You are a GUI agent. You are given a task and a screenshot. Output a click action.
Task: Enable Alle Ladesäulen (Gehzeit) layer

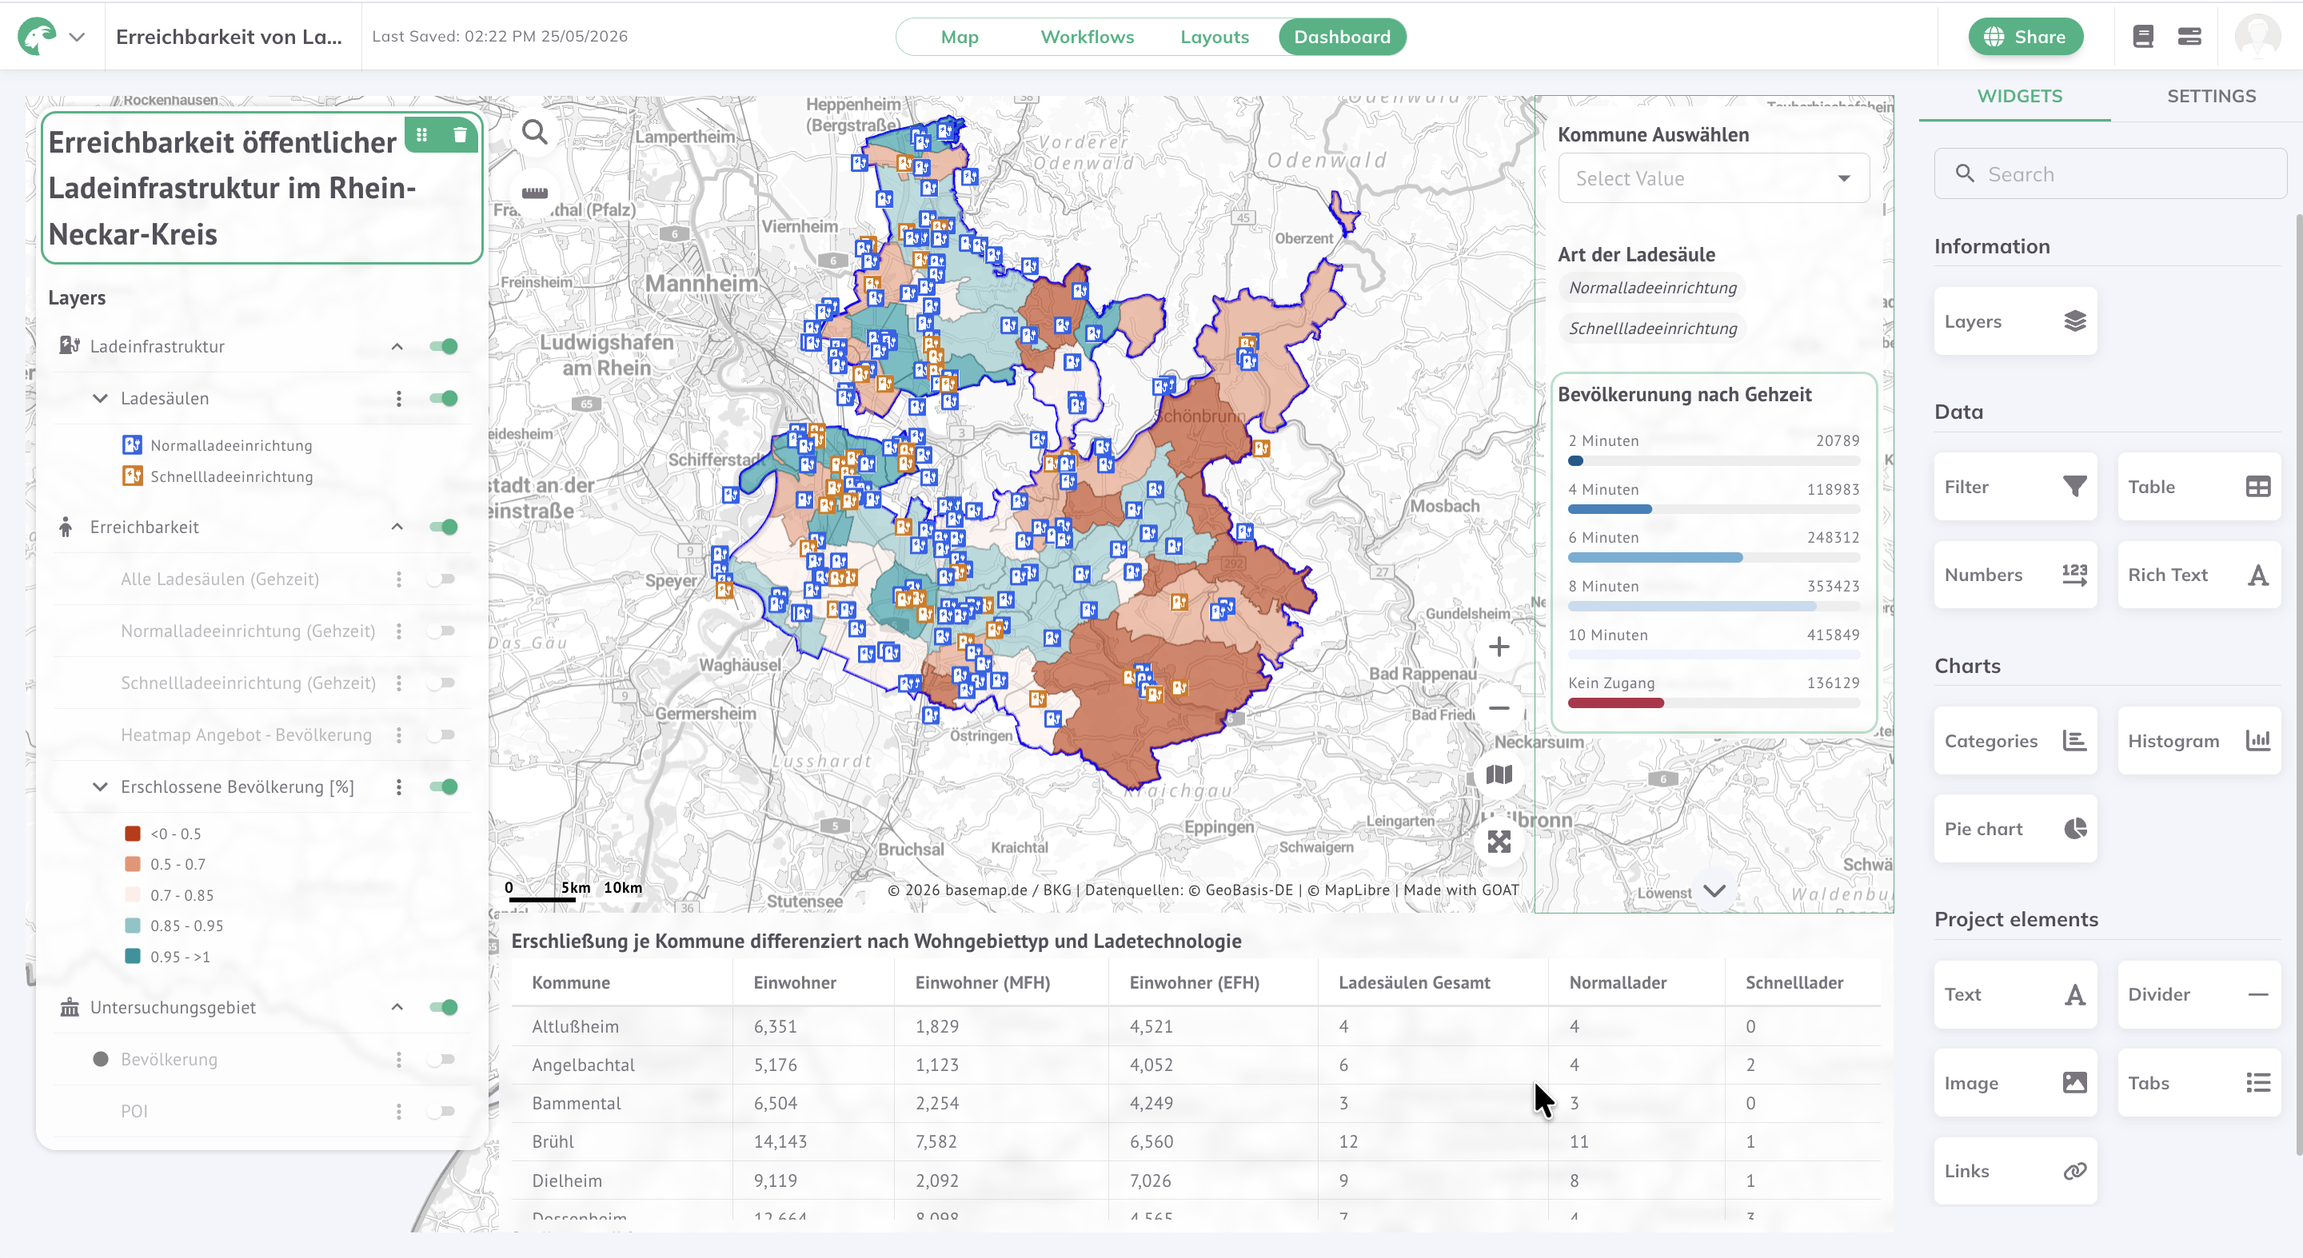click(441, 579)
